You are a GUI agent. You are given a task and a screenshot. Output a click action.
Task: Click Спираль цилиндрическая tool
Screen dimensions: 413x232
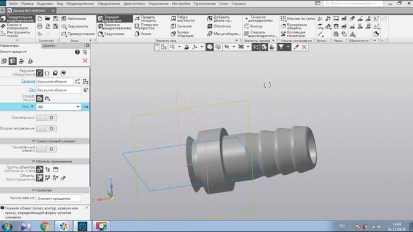tap(260, 34)
